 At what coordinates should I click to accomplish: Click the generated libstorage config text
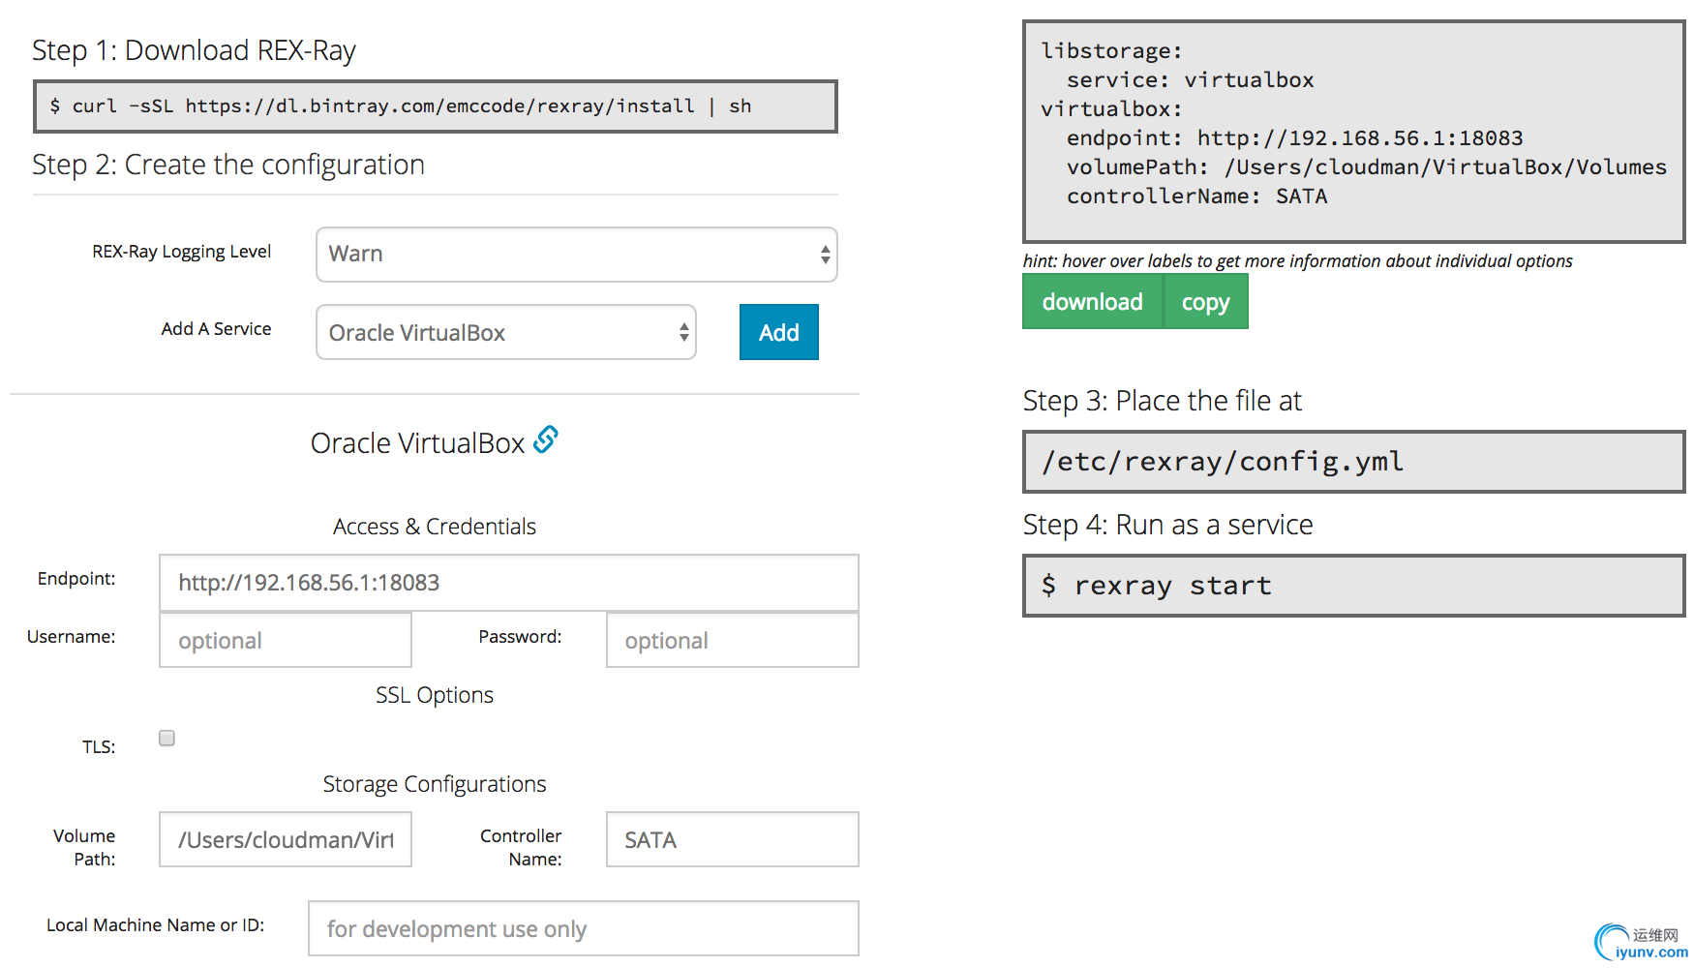click(x=1353, y=124)
